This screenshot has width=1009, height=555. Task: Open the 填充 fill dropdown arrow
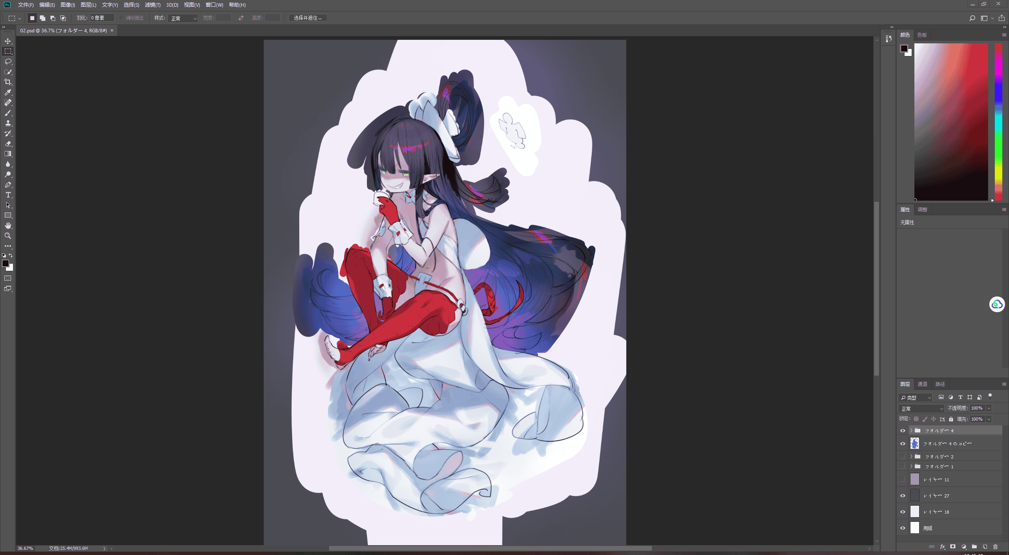pos(989,419)
